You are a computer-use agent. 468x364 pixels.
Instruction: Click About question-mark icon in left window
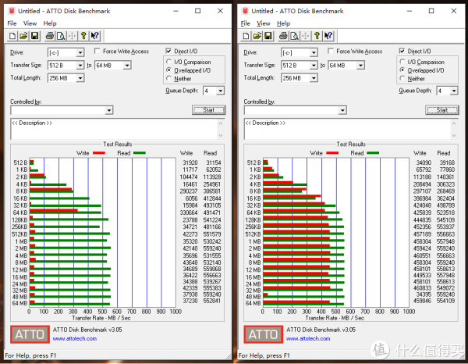click(x=83, y=36)
